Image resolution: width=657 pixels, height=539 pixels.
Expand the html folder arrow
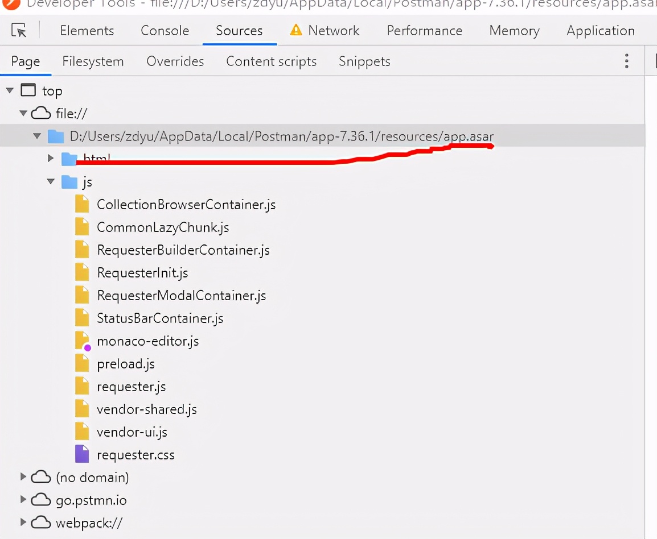[x=51, y=158]
